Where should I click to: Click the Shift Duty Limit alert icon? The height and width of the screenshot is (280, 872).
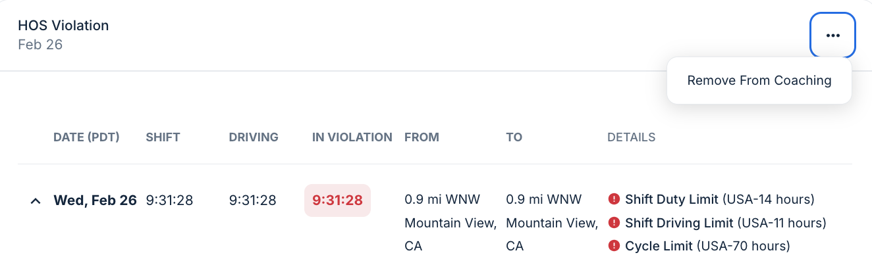pyautogui.click(x=614, y=199)
